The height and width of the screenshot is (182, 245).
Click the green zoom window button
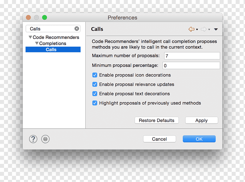click(44, 18)
